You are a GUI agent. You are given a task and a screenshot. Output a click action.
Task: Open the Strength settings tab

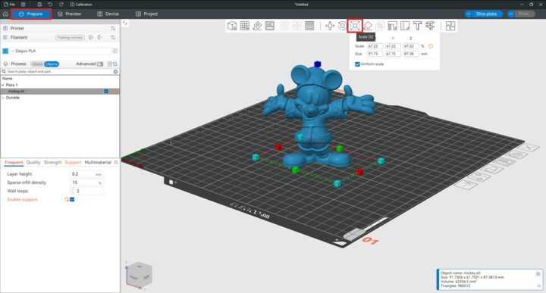(x=52, y=162)
